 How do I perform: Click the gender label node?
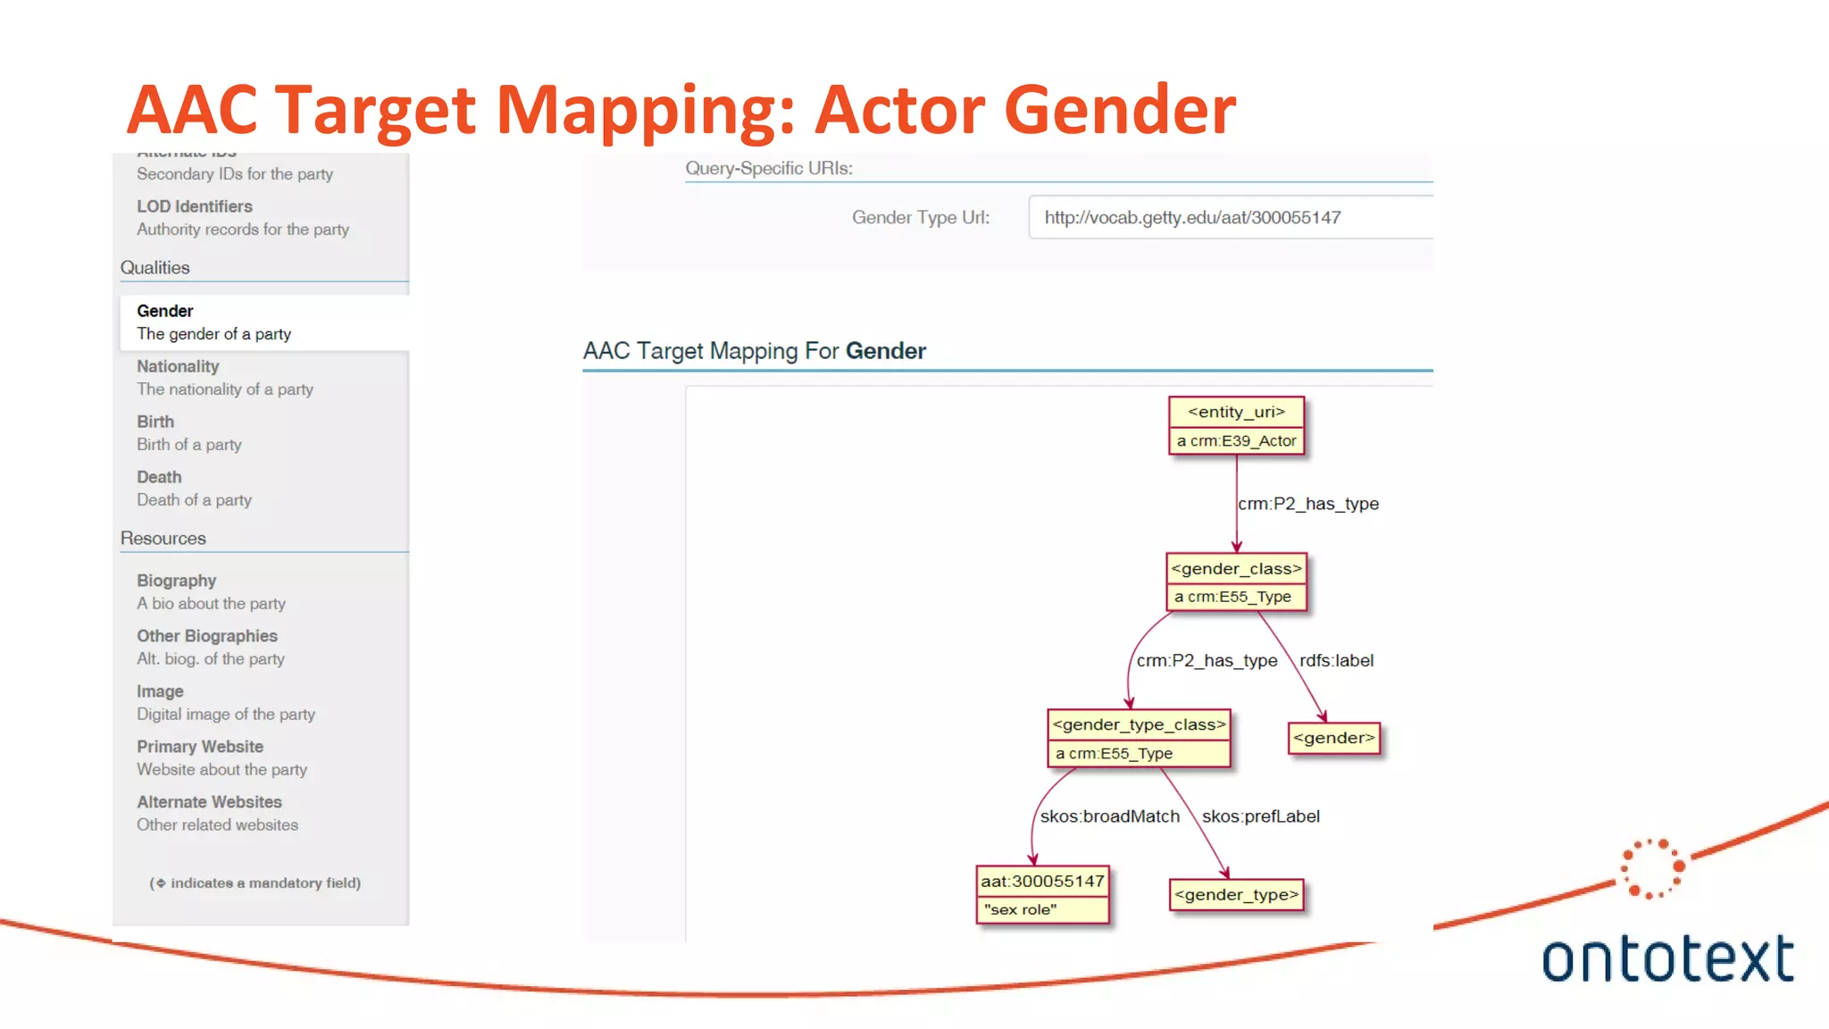point(1333,738)
